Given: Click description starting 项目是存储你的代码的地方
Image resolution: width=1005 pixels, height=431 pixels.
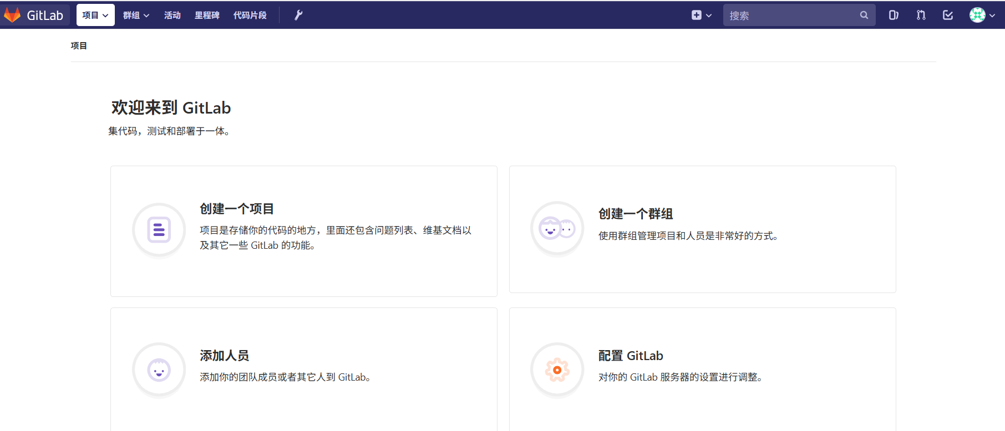Looking at the screenshot, I should (336, 238).
